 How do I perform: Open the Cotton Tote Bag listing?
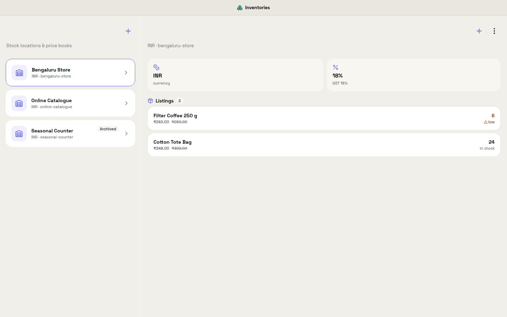click(324, 145)
